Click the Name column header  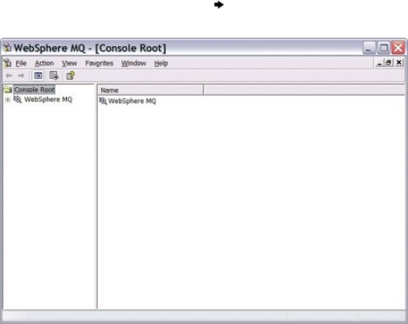[x=150, y=90]
